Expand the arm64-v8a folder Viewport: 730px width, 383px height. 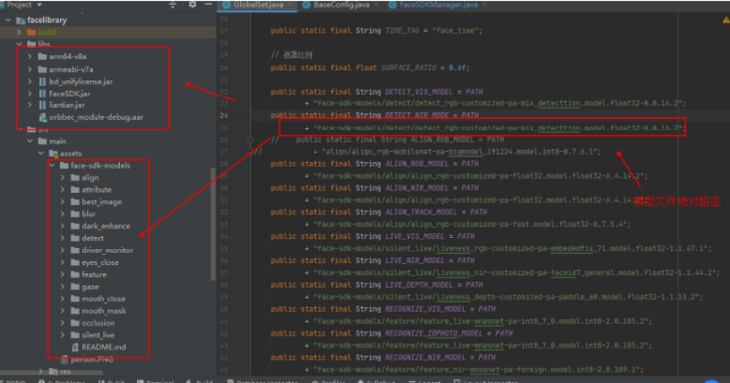(x=30, y=57)
